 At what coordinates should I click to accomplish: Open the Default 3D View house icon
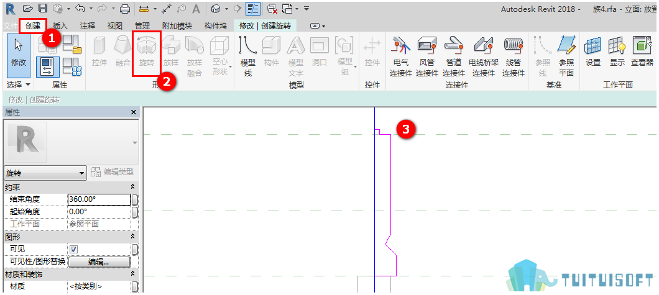[215, 8]
